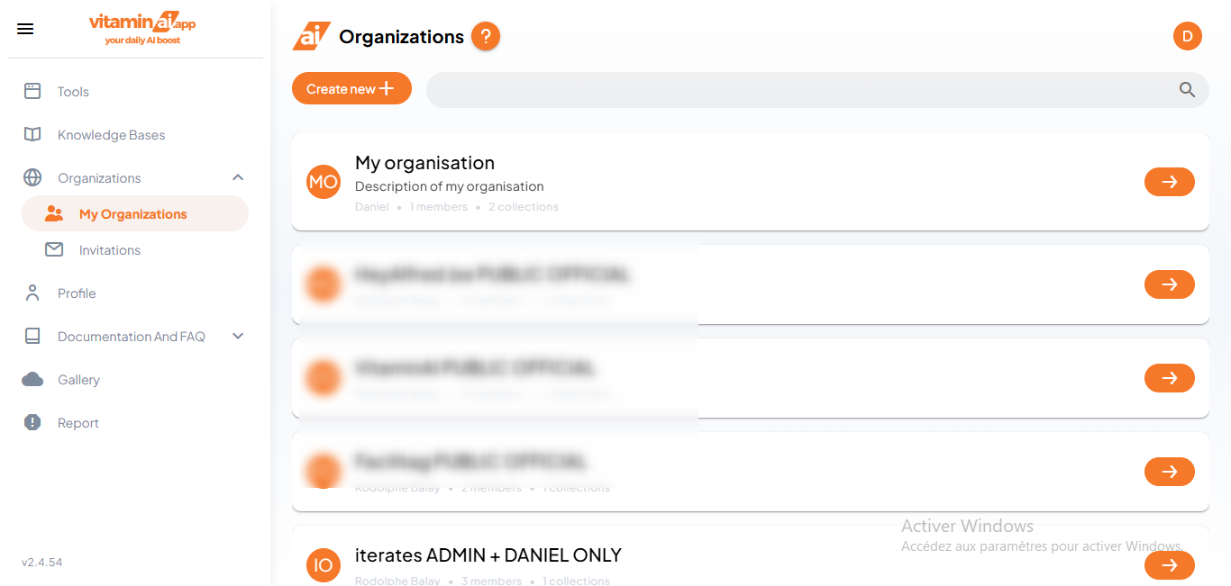Click the Invitations envelope icon

click(55, 249)
